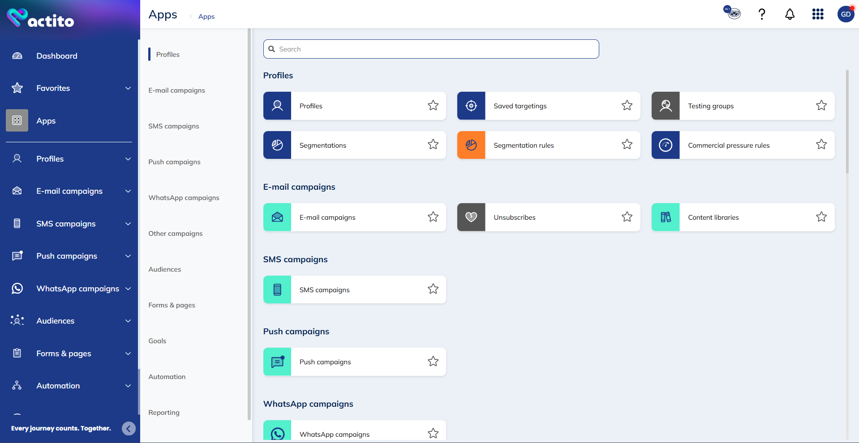859x443 pixels.
Task: Click the Search input field
Action: tap(431, 49)
